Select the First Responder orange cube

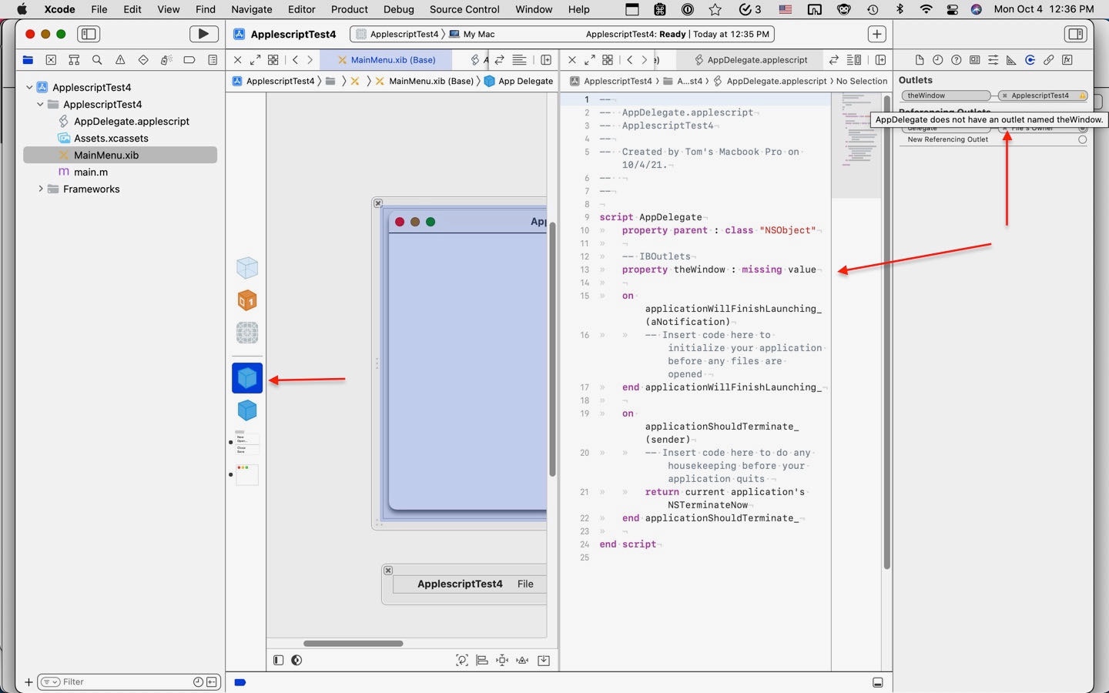coord(247,300)
